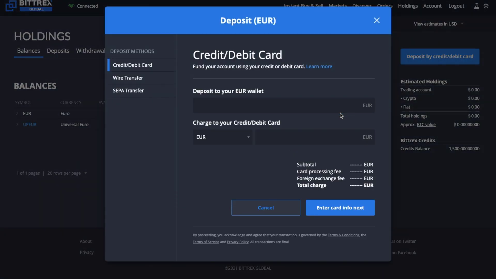The image size is (496, 279).
Task: Click the Terms & Conditions link
Action: click(x=343, y=235)
